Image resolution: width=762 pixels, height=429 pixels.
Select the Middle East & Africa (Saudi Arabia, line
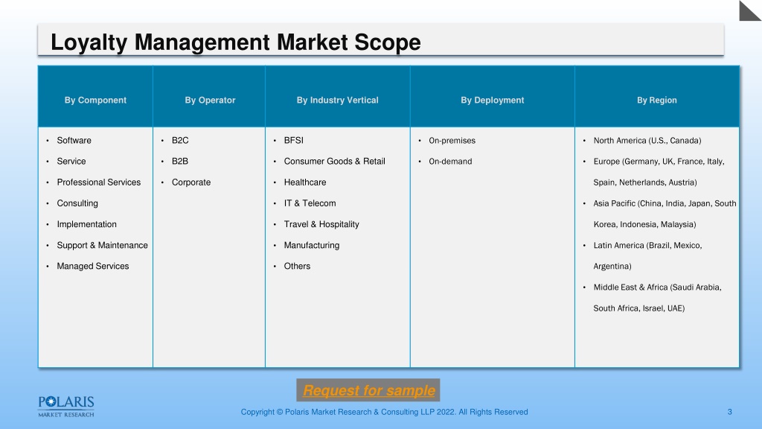point(657,287)
